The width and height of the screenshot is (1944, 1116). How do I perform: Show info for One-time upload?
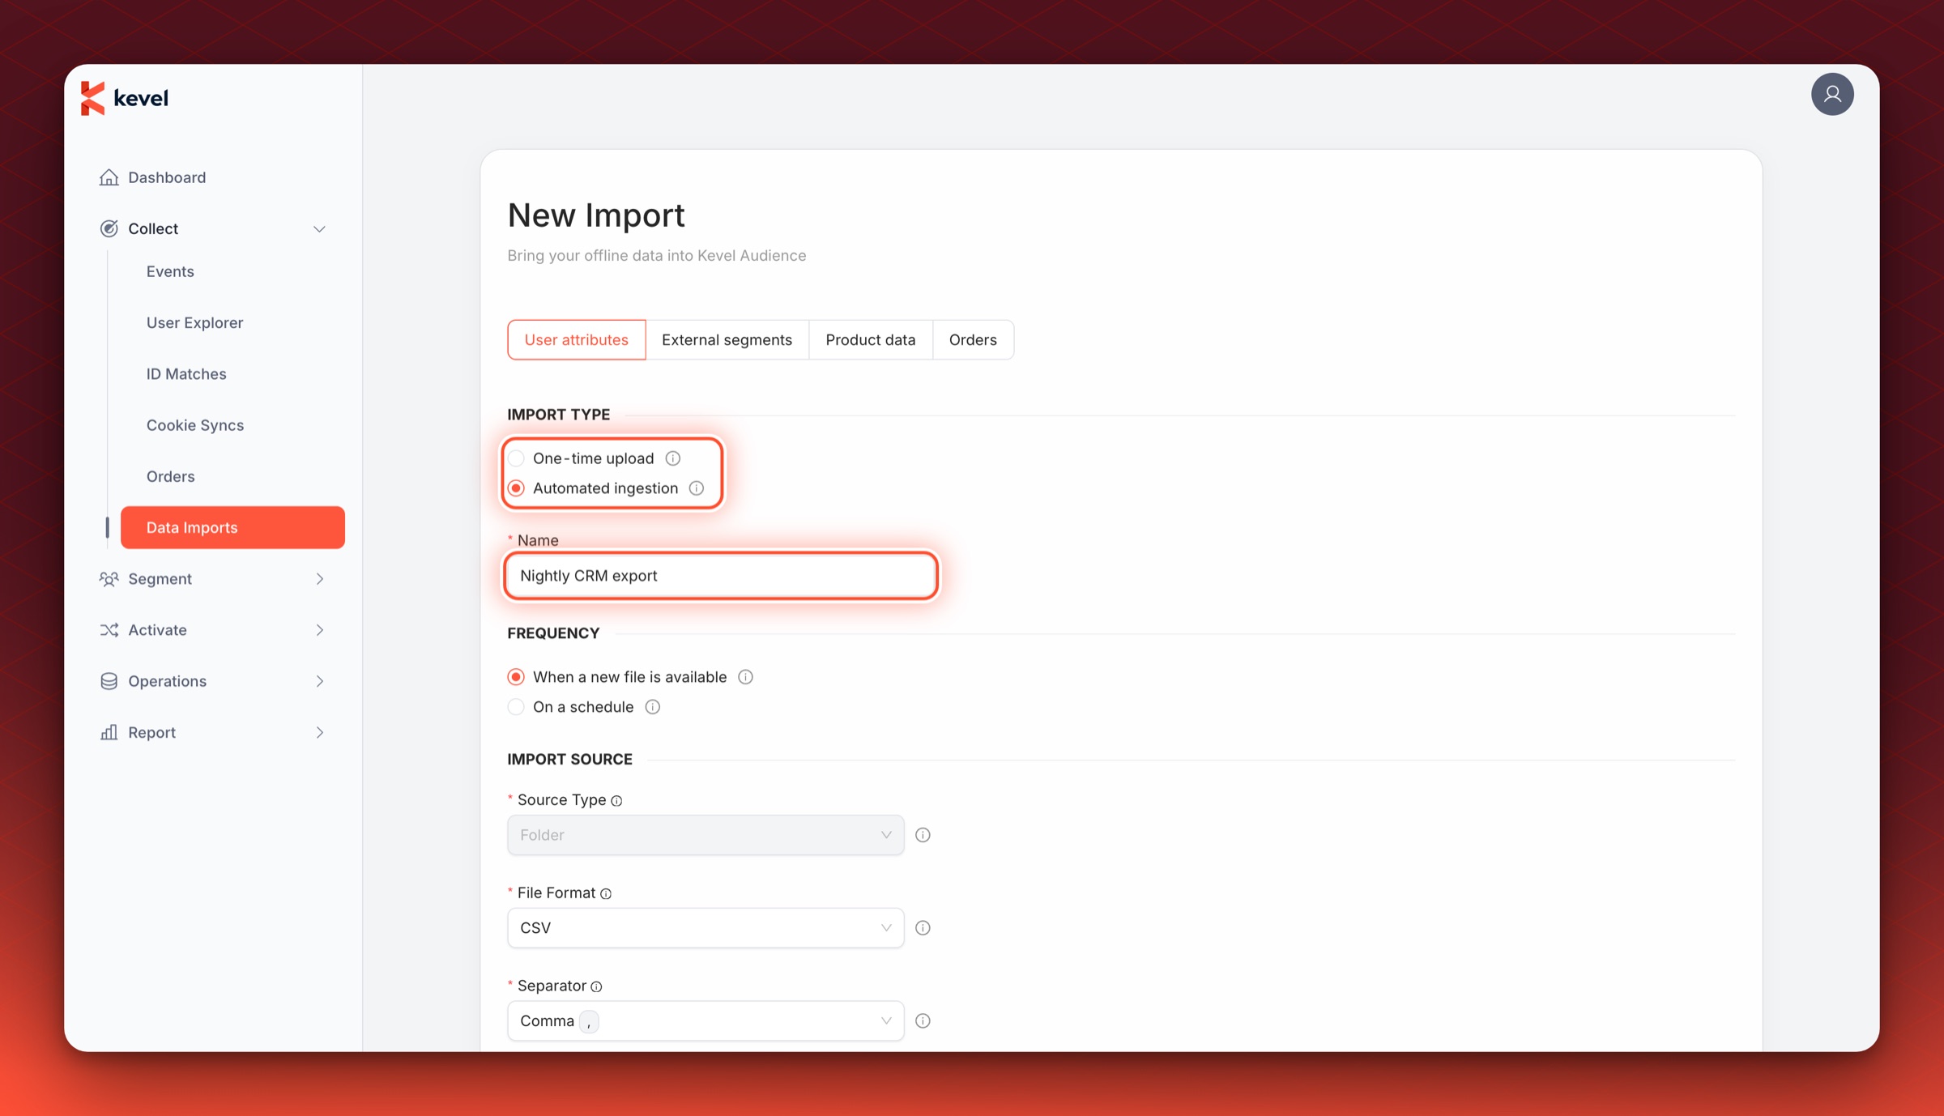tap(672, 458)
